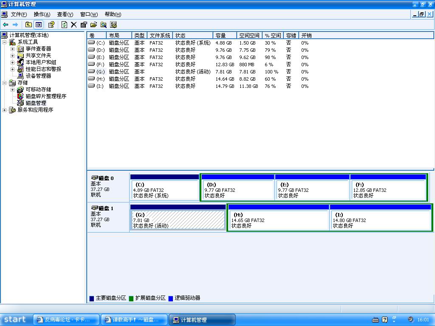Click the black X Delete toolbar icon

coord(73,25)
